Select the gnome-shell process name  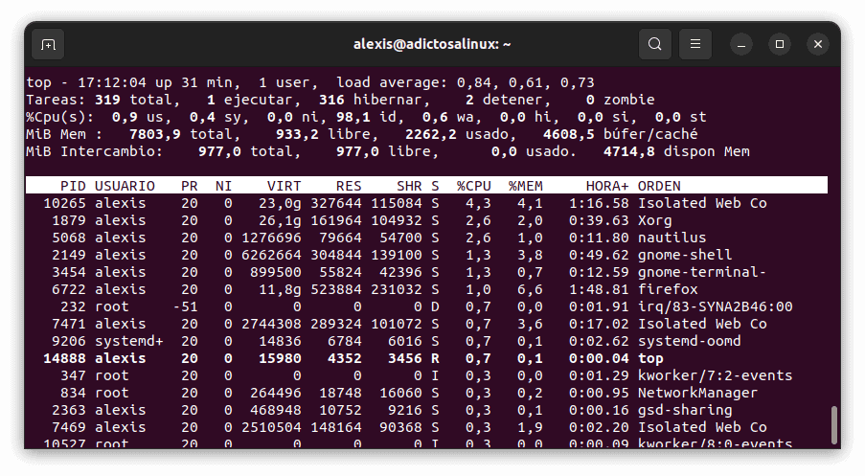685,255
